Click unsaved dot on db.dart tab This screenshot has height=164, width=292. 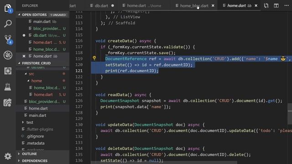tap(113, 5)
